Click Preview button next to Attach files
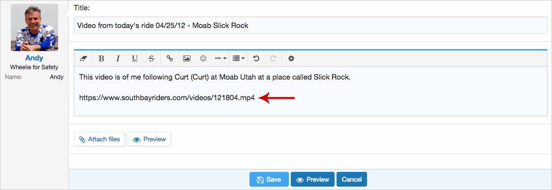The height and width of the screenshot is (190, 552). click(149, 139)
